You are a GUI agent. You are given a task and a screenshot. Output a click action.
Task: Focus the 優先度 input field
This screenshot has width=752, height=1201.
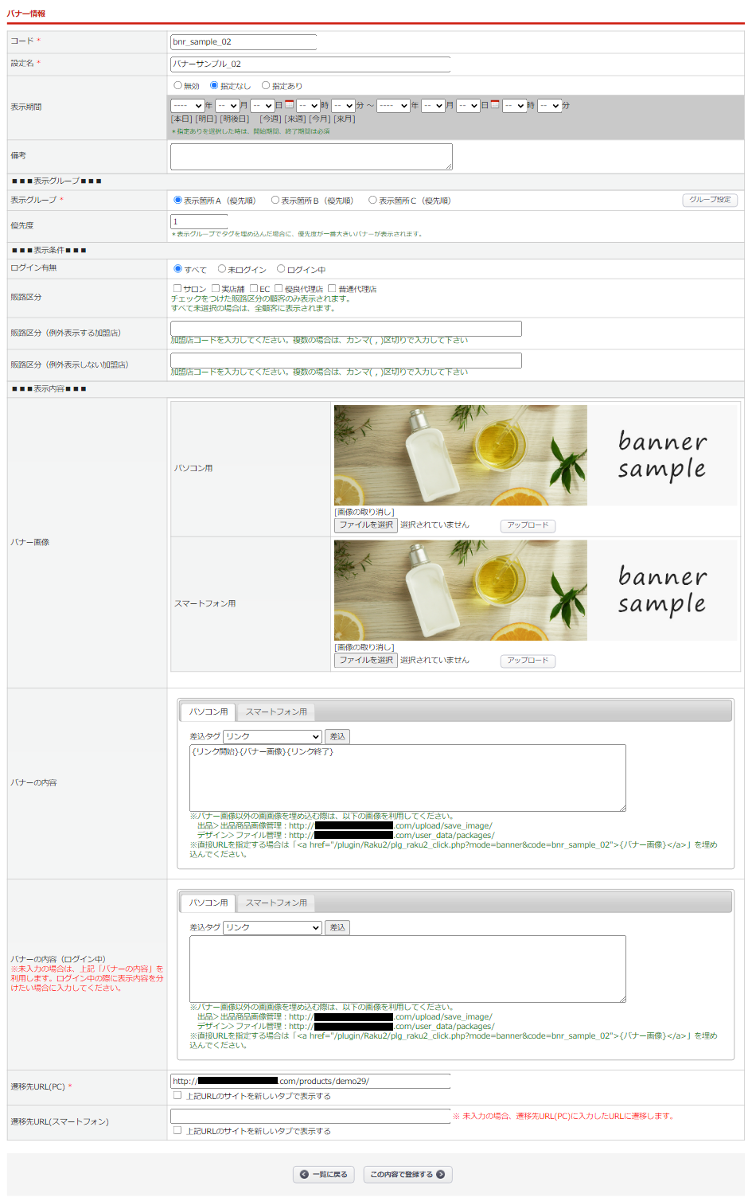(199, 221)
